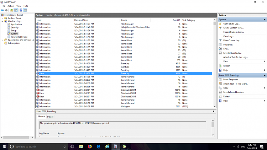Click the Filter Current Log funnel icon

pos(220,41)
